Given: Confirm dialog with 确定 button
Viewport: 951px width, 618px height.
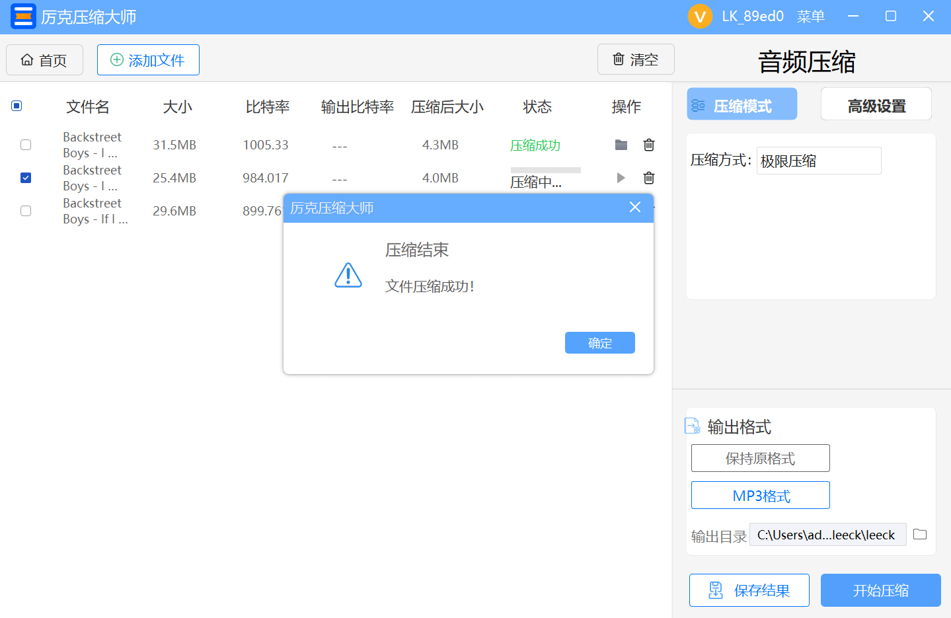Looking at the screenshot, I should (600, 343).
